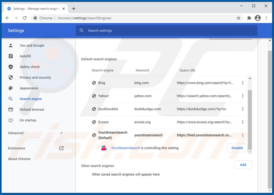Open the On startup section
The height and width of the screenshot is (195, 274).
coord(28,120)
